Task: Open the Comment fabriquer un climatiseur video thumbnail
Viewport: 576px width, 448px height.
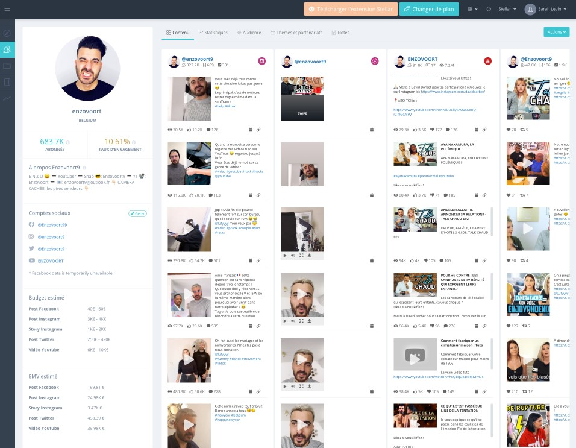Action: click(x=415, y=355)
